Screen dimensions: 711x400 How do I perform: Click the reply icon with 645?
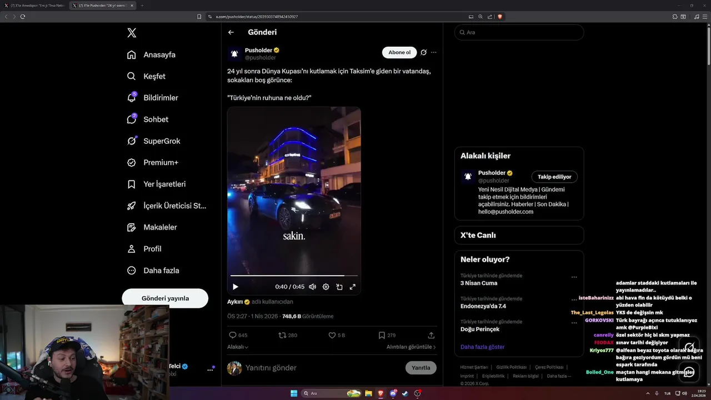point(238,335)
